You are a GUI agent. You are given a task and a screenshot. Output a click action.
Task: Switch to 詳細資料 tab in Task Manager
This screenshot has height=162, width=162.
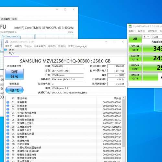6,19
